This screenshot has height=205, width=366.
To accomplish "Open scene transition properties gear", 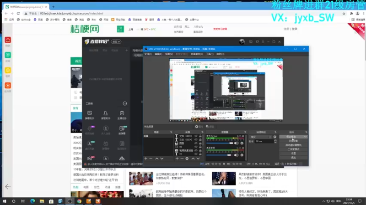I will click(x=275, y=137).
